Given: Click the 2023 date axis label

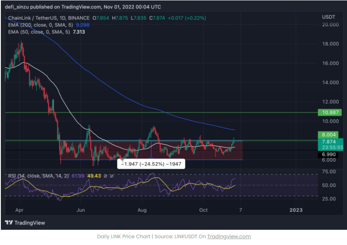Looking at the screenshot, I should point(296,210).
